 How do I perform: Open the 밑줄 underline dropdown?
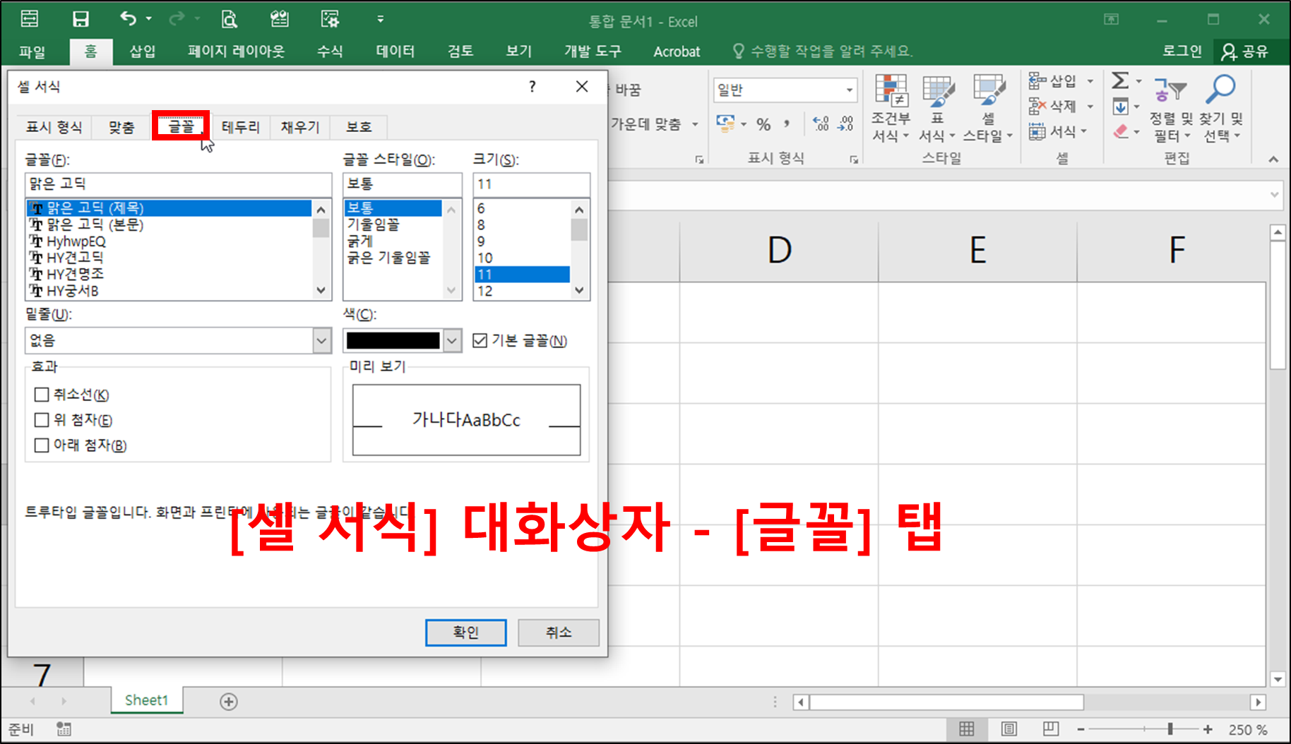click(x=321, y=340)
